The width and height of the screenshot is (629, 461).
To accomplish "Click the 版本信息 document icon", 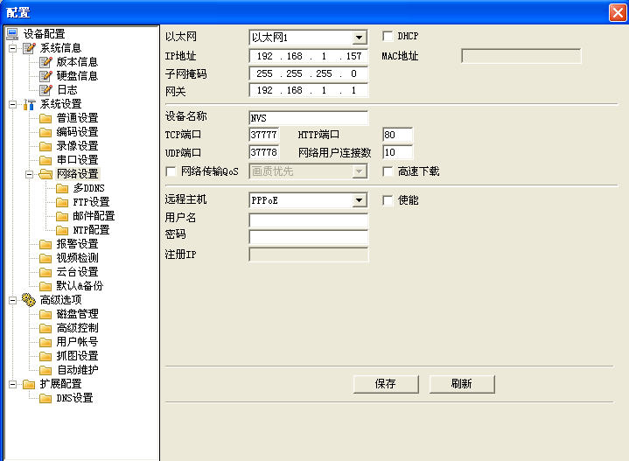I will point(45,62).
